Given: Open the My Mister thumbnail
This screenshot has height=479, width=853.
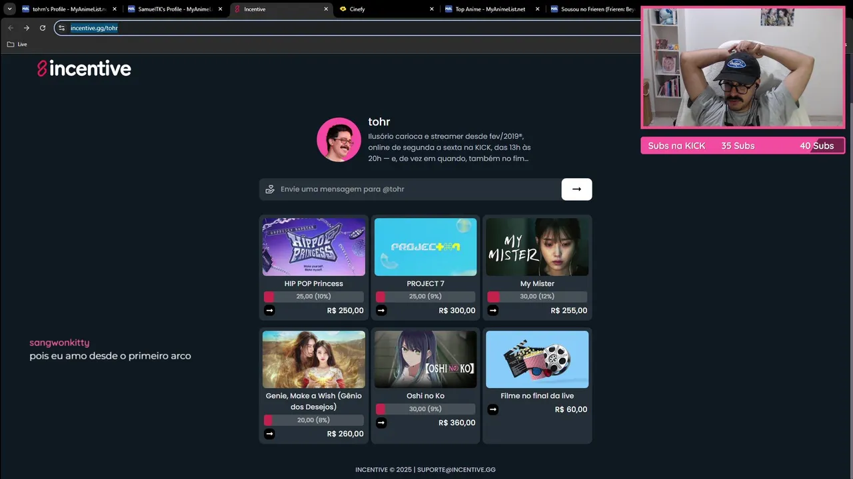Looking at the screenshot, I should [537, 247].
